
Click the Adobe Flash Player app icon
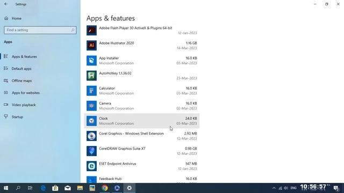(91, 31)
